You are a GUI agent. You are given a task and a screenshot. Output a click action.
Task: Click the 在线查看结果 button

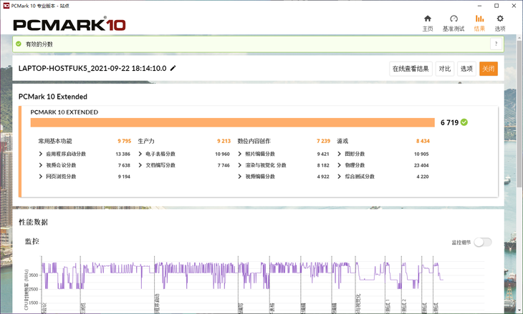point(411,69)
